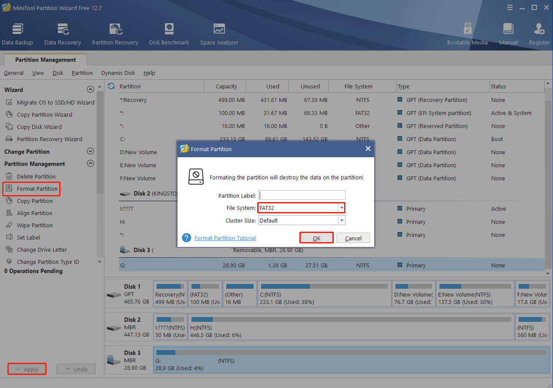The height and width of the screenshot is (388, 553).
Task: Click the help icon in the Format dialog
Action: click(x=187, y=238)
